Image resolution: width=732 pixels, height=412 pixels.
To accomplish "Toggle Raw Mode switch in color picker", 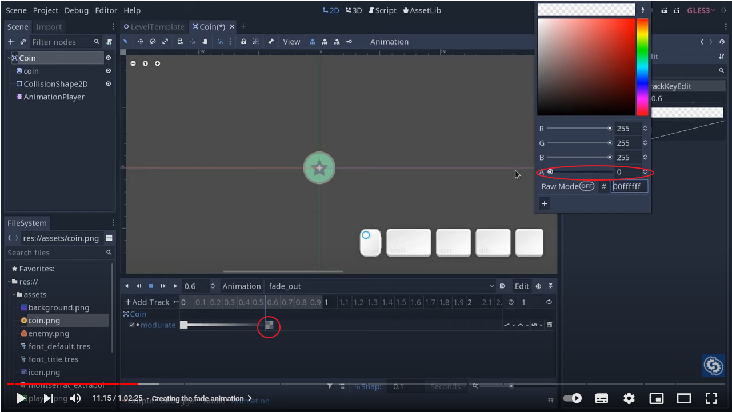I will (587, 186).
